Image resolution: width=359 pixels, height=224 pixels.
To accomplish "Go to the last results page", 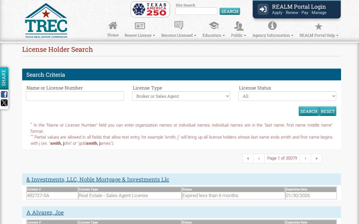I will pos(316,158).
